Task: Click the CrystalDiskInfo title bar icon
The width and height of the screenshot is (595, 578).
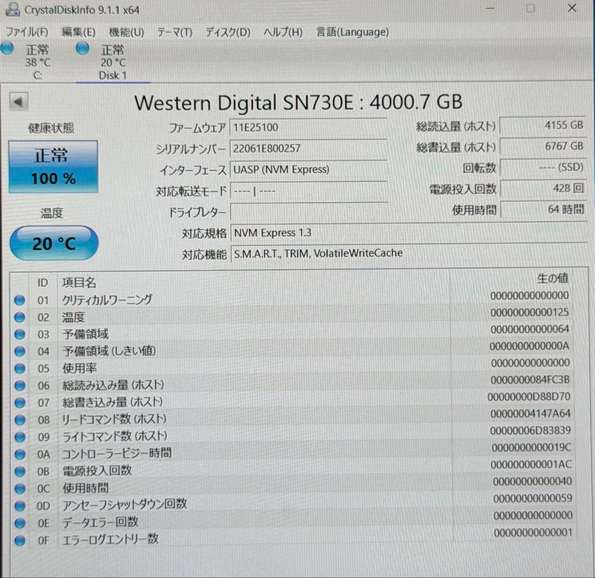Action: (x=13, y=9)
